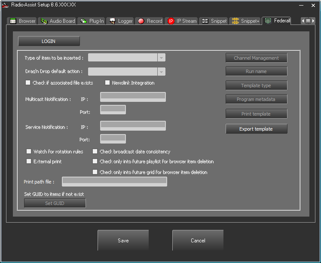The image size is (321, 263).
Task: Click the Logger tab icon
Action: pos(113,21)
